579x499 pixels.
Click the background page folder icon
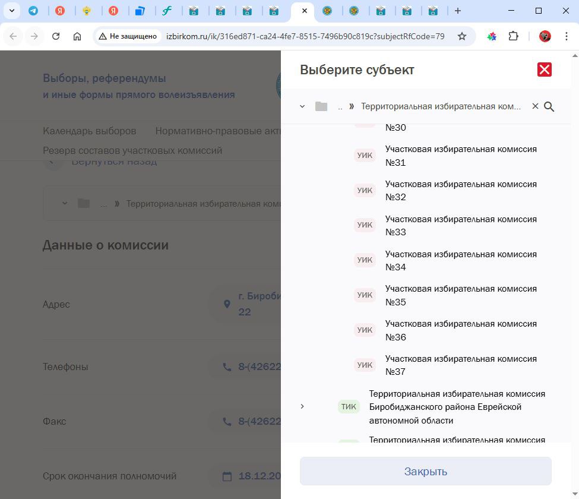click(x=84, y=203)
